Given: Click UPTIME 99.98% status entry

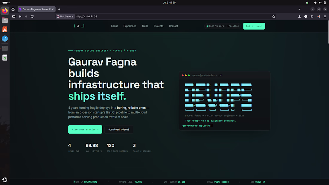Looking at the screenshot, I should [130, 182].
